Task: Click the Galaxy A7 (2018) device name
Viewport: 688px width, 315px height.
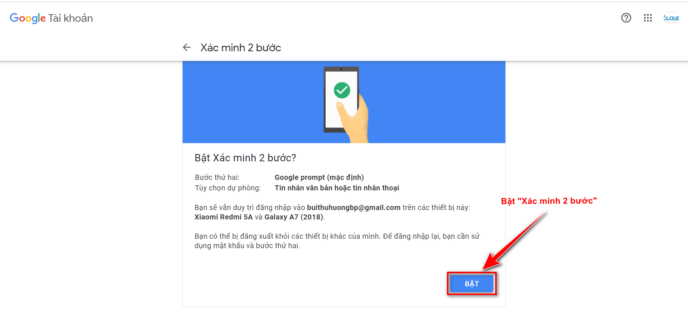Action: pos(294,217)
